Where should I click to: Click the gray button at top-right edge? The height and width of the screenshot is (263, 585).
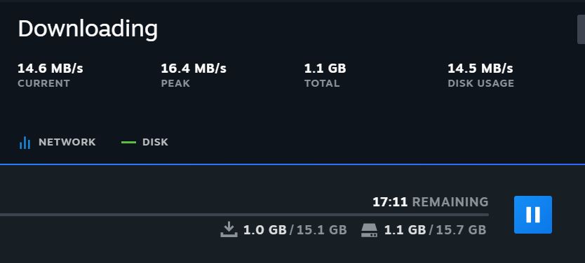pyautogui.click(x=581, y=29)
